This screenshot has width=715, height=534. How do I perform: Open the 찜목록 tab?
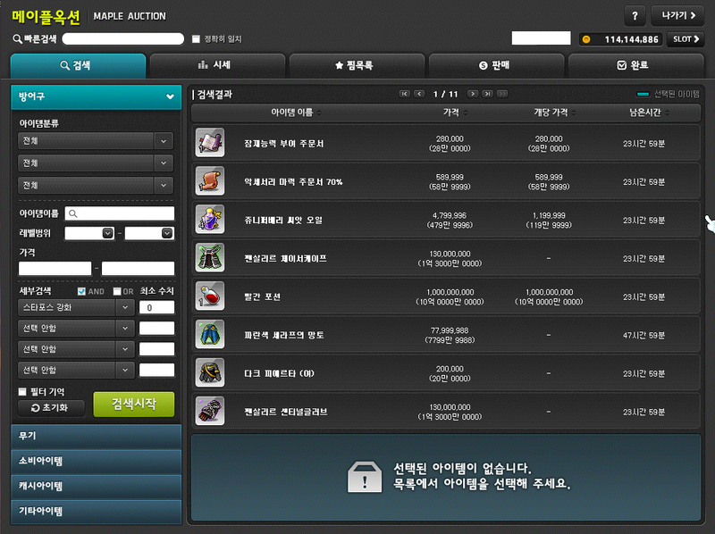pos(357,65)
